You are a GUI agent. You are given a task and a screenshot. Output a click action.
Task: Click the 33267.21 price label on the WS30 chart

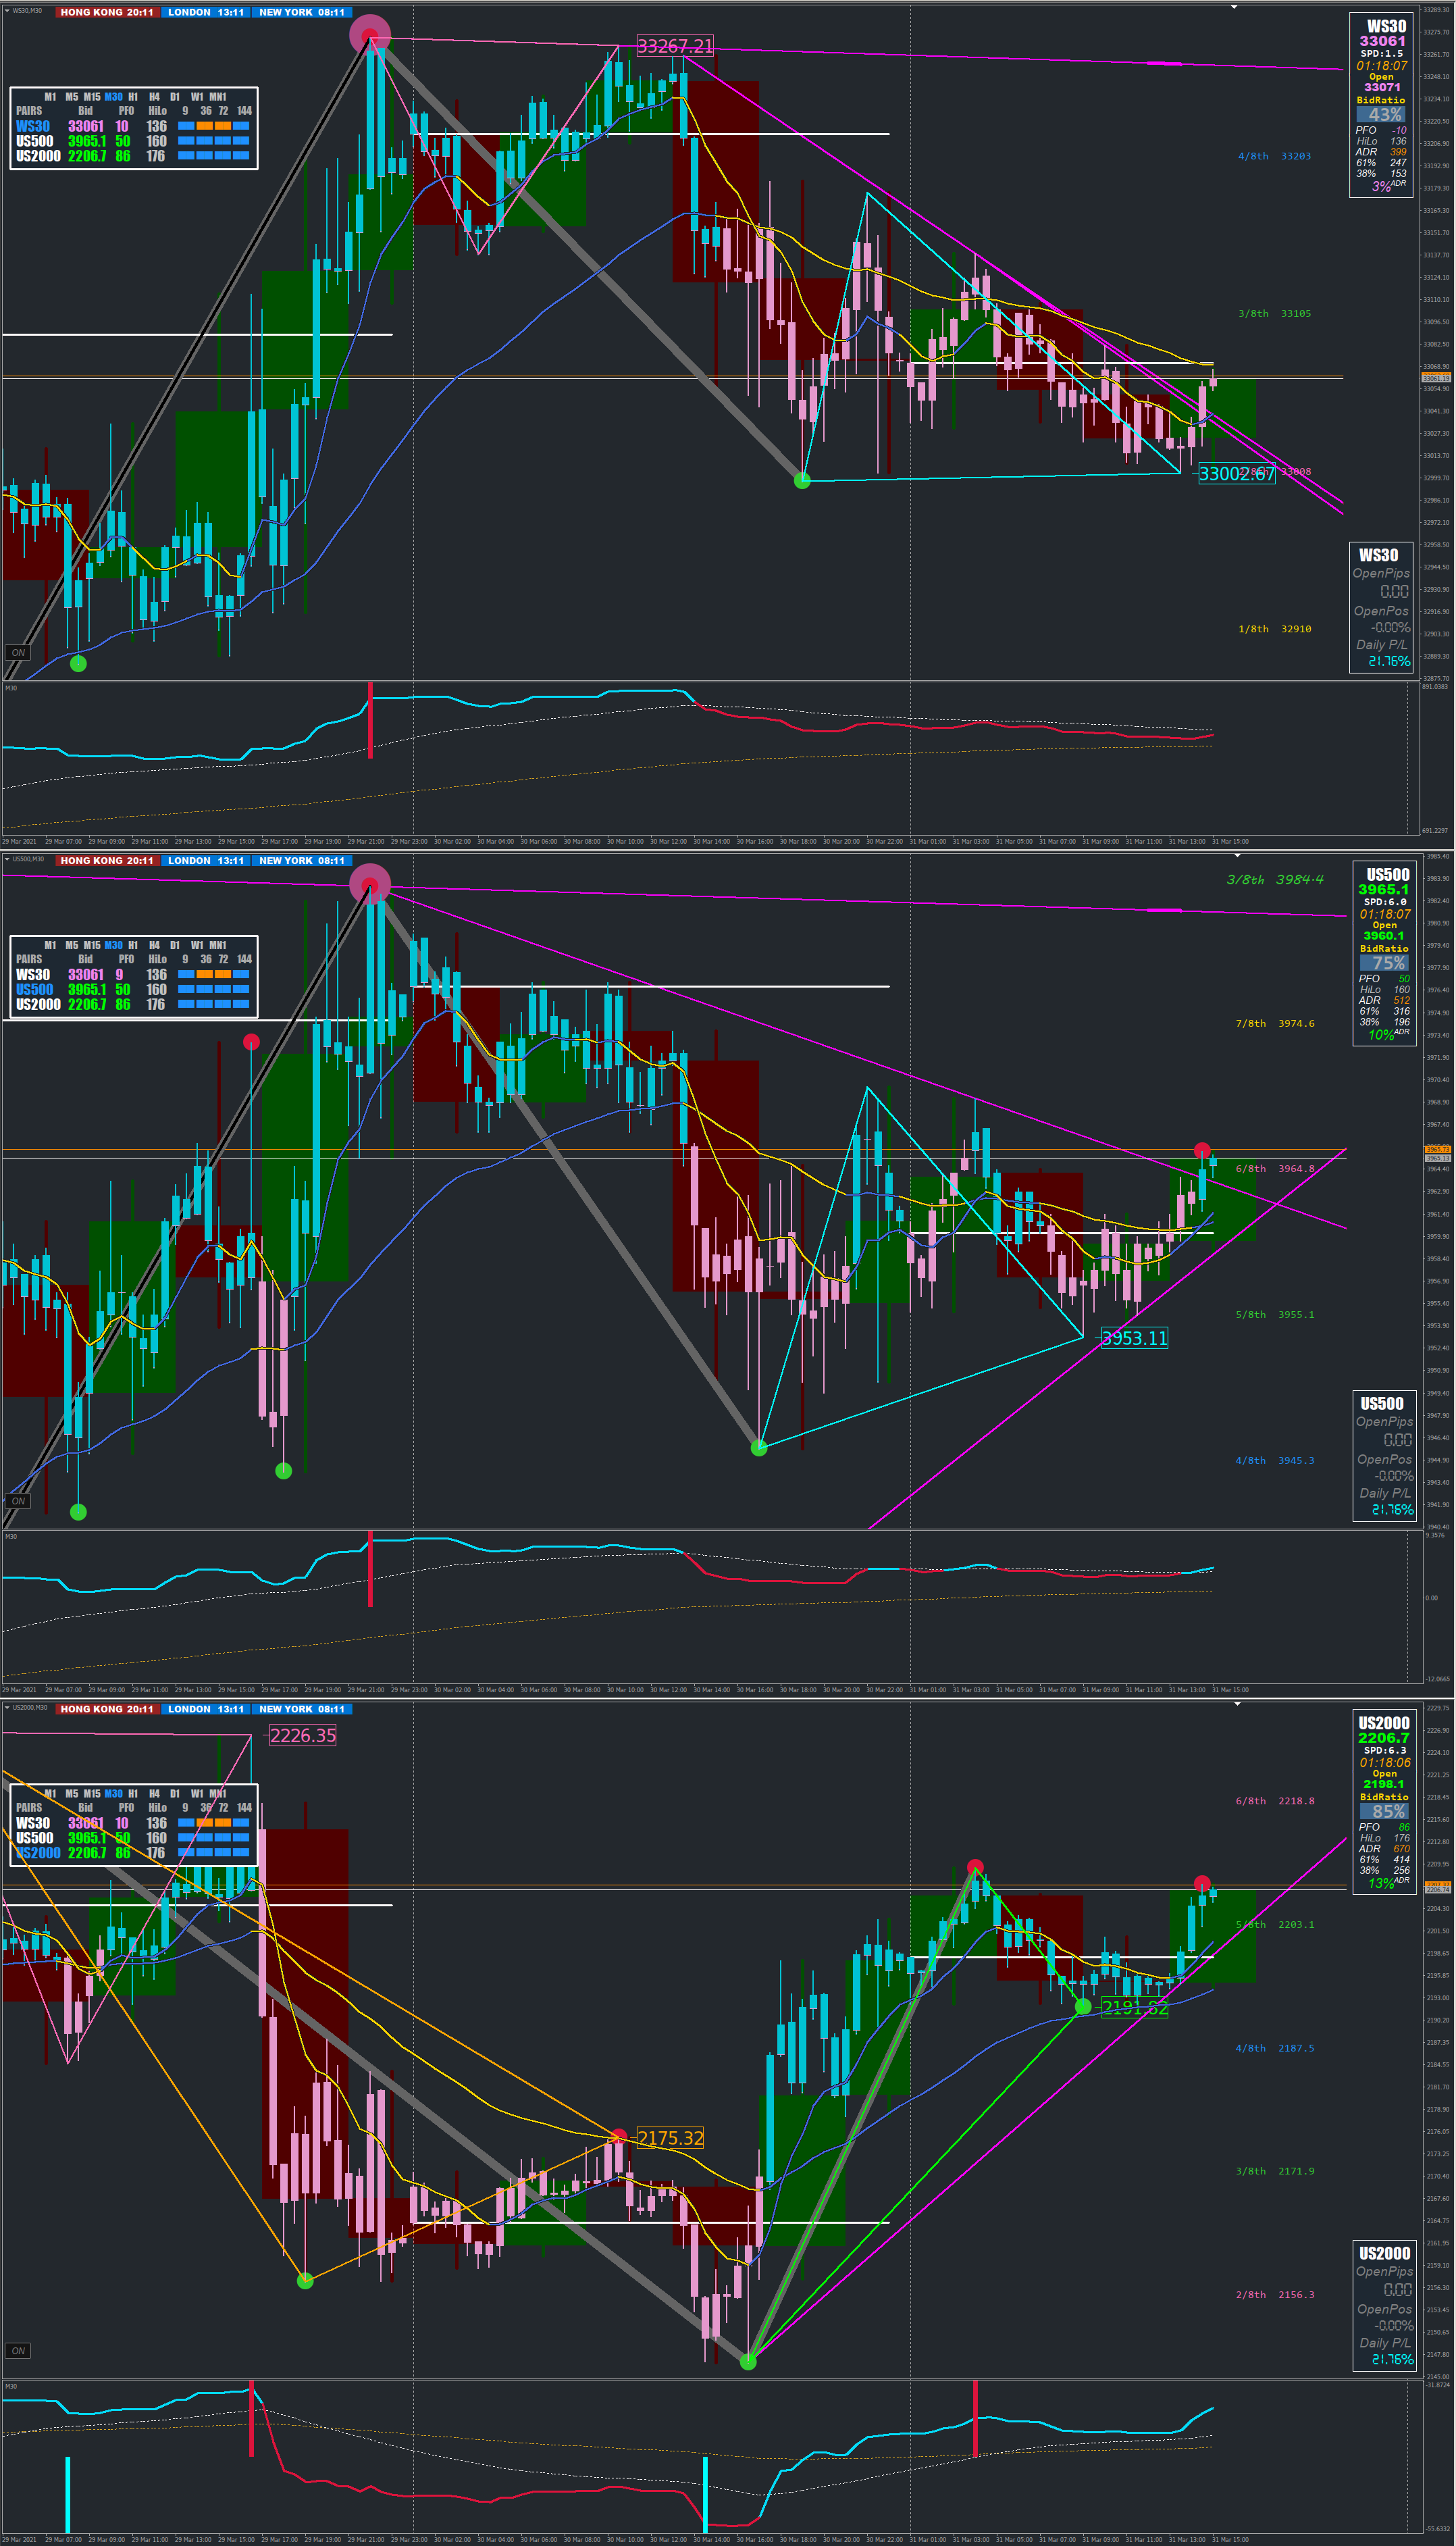(x=675, y=46)
